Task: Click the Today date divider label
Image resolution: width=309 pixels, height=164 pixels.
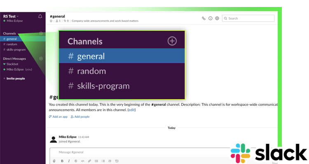Action: coord(171,128)
